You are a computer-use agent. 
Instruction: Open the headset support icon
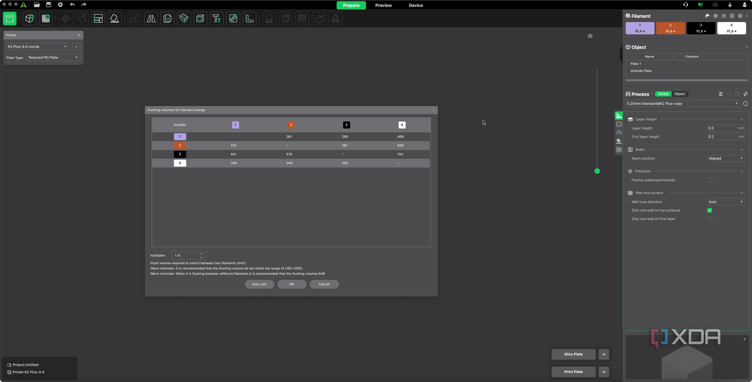coord(686,5)
